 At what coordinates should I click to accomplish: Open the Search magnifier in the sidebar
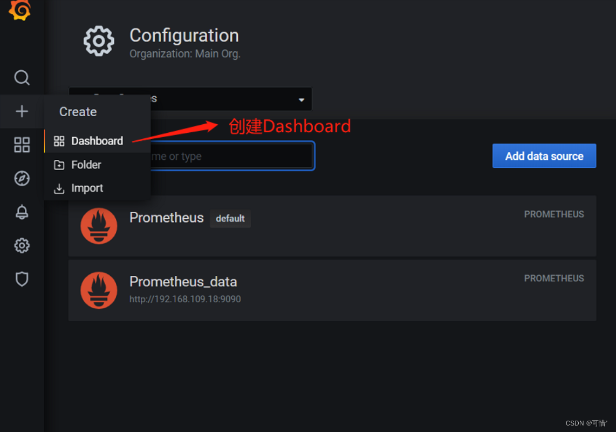click(x=22, y=78)
